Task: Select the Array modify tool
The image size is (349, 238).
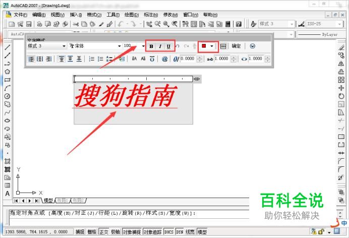Action: [341, 80]
